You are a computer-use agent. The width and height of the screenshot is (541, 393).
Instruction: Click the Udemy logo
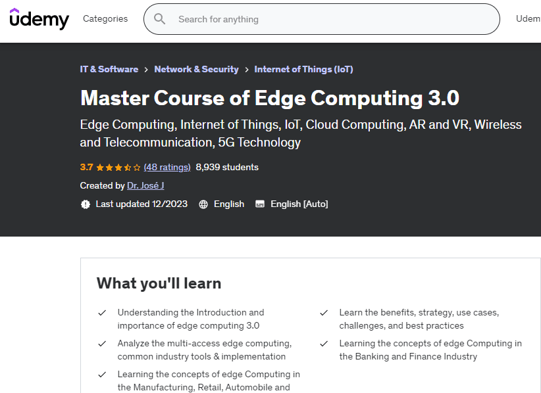click(39, 19)
